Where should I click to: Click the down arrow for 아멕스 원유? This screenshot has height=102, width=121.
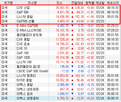pyautogui.click(x=72, y=94)
